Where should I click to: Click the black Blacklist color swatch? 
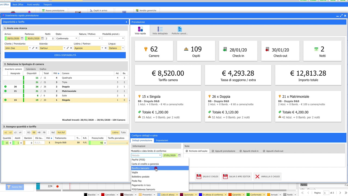coord(86,195)
